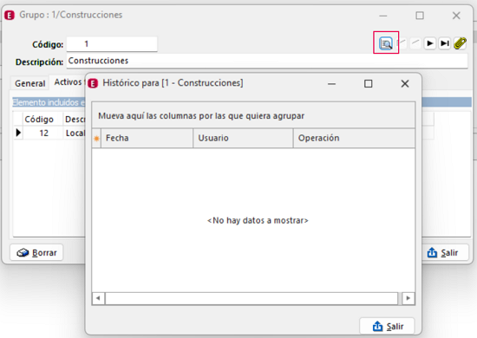477x338 pixels.
Task: Click the grid indicator star icon beside Fecha
Action: [x=96, y=139]
